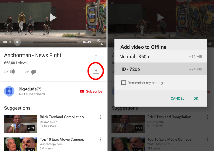The image size is (214, 151).
Task: Play the video in the left screen
Action: pos(53,18)
